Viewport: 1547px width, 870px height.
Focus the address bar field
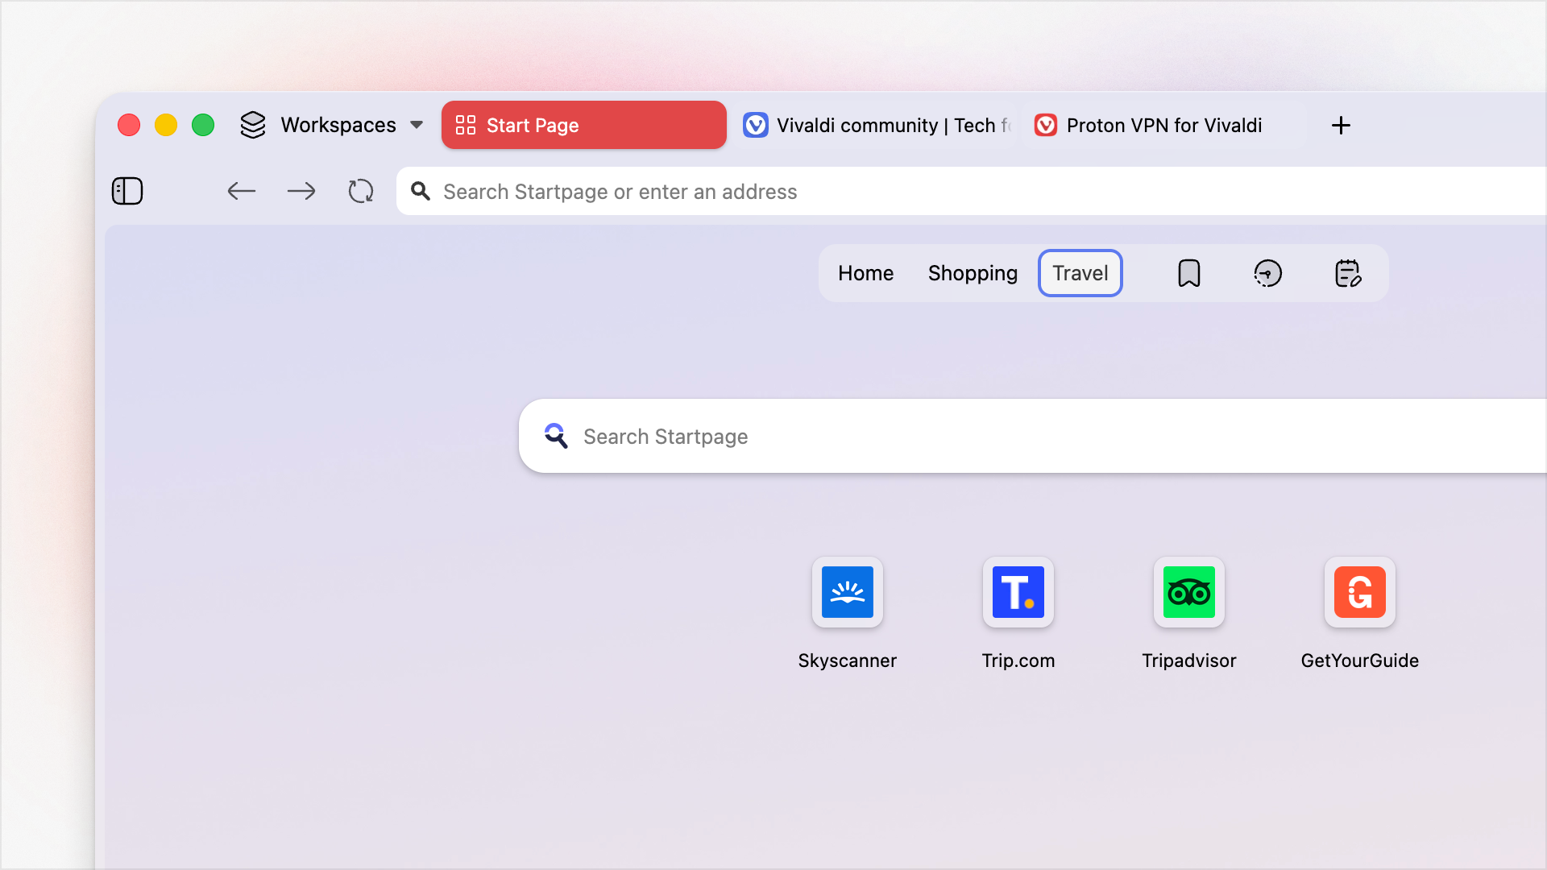(971, 192)
